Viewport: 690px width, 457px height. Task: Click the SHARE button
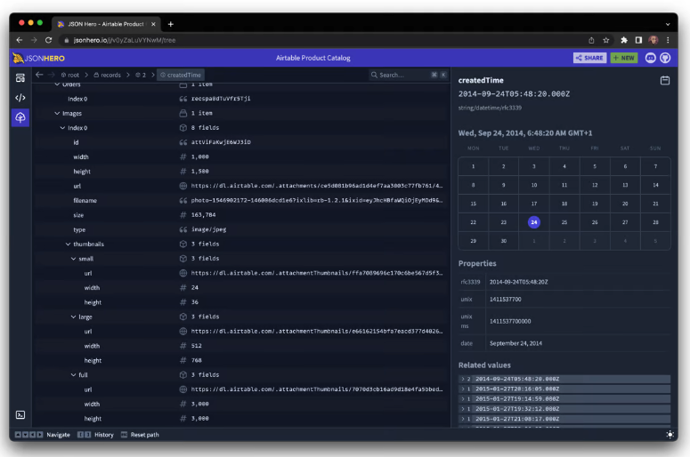[x=589, y=58]
